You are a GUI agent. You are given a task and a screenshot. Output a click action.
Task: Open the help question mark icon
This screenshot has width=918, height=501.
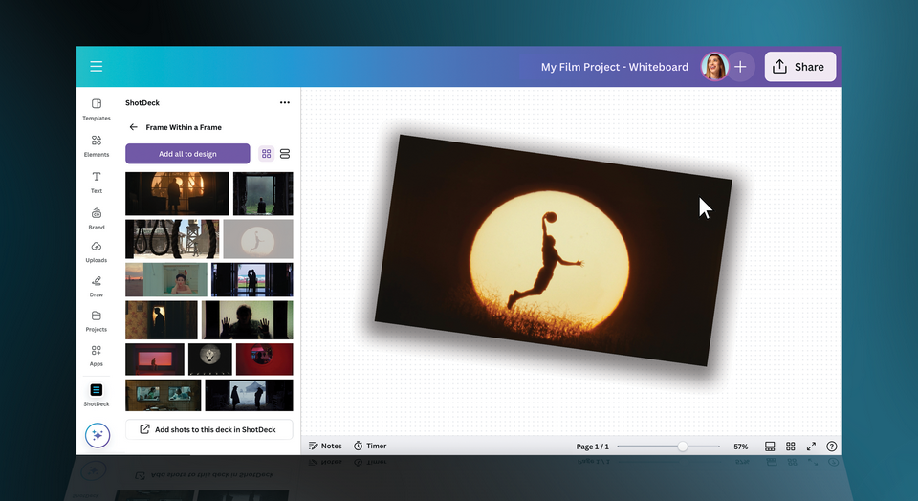pyautogui.click(x=831, y=447)
